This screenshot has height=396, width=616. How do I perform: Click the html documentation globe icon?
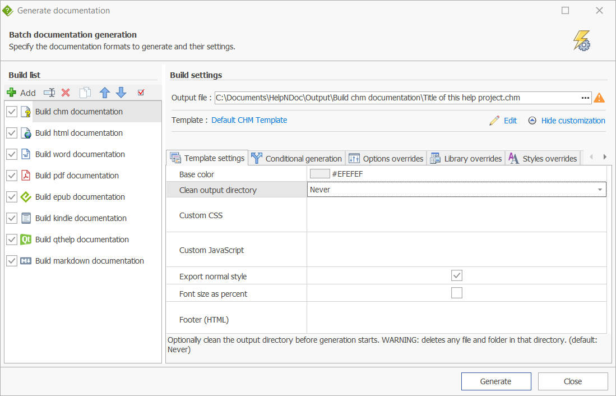[26, 133]
